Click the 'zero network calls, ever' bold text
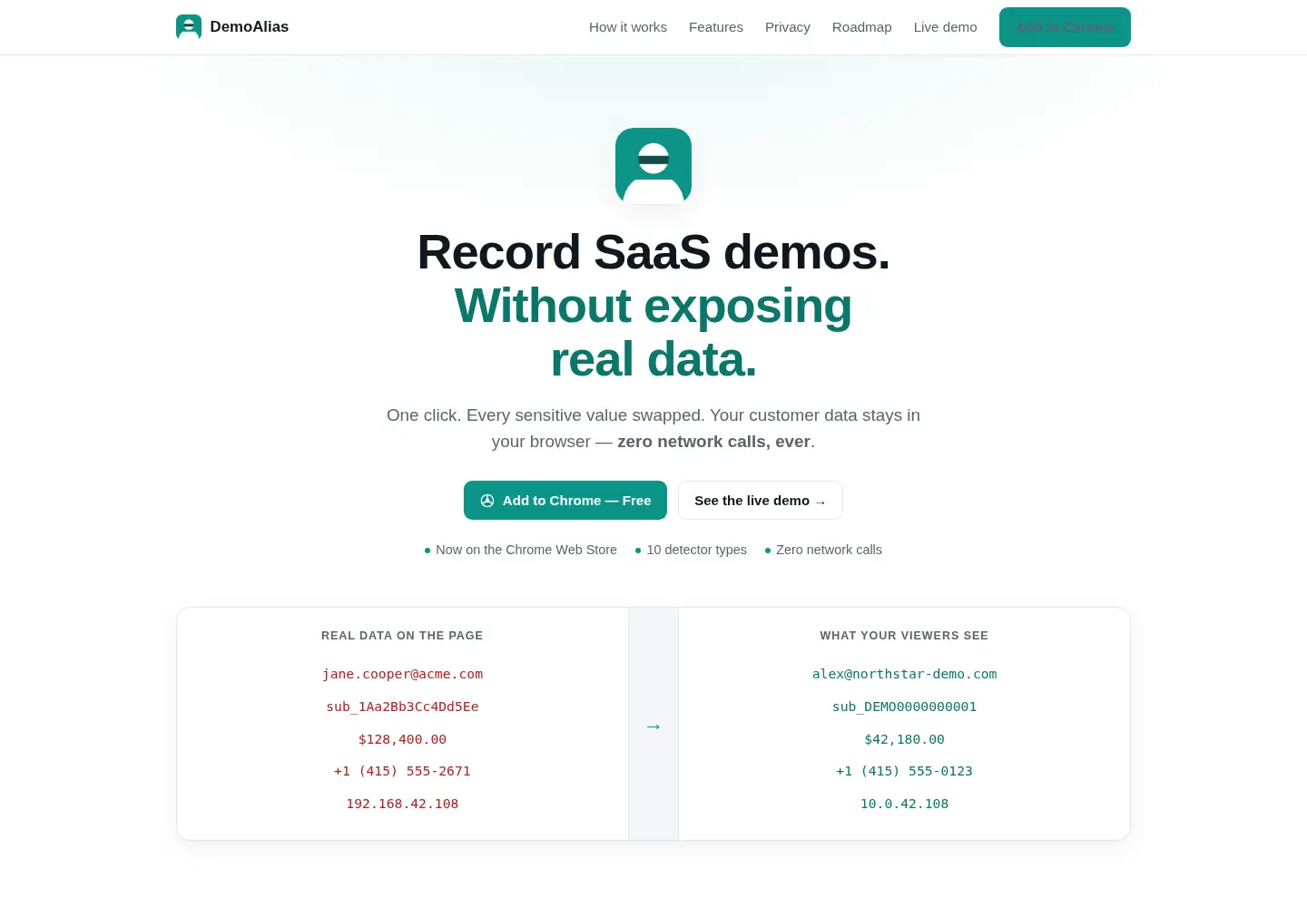Image resolution: width=1307 pixels, height=907 pixels. [713, 442]
